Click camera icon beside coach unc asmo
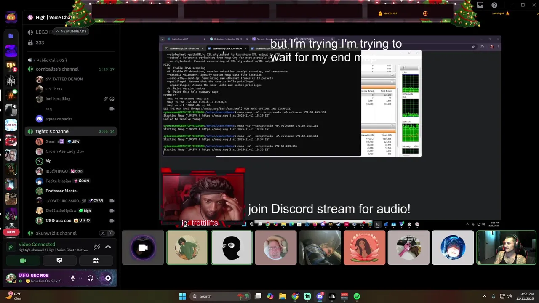 point(112,201)
